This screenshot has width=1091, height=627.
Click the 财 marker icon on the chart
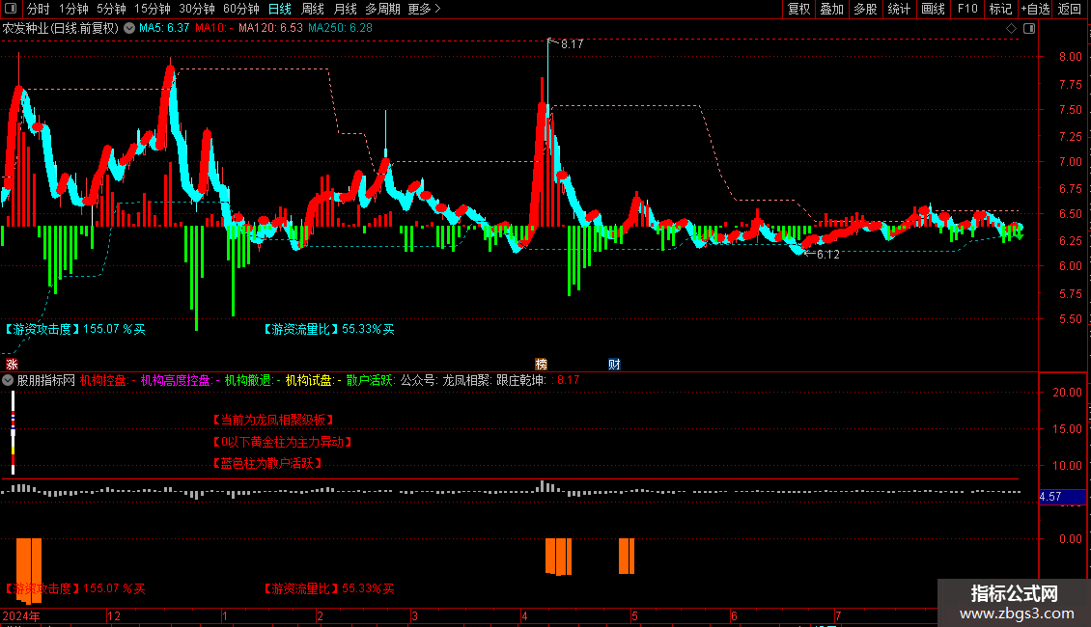(614, 365)
